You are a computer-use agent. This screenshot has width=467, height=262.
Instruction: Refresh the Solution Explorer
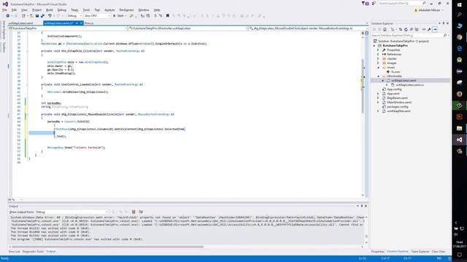point(406,29)
